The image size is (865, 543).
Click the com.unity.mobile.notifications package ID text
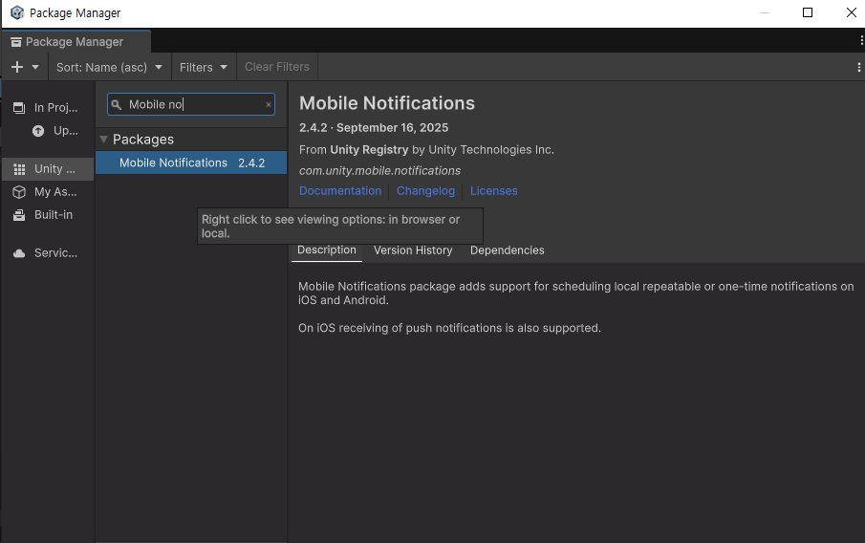(x=379, y=171)
